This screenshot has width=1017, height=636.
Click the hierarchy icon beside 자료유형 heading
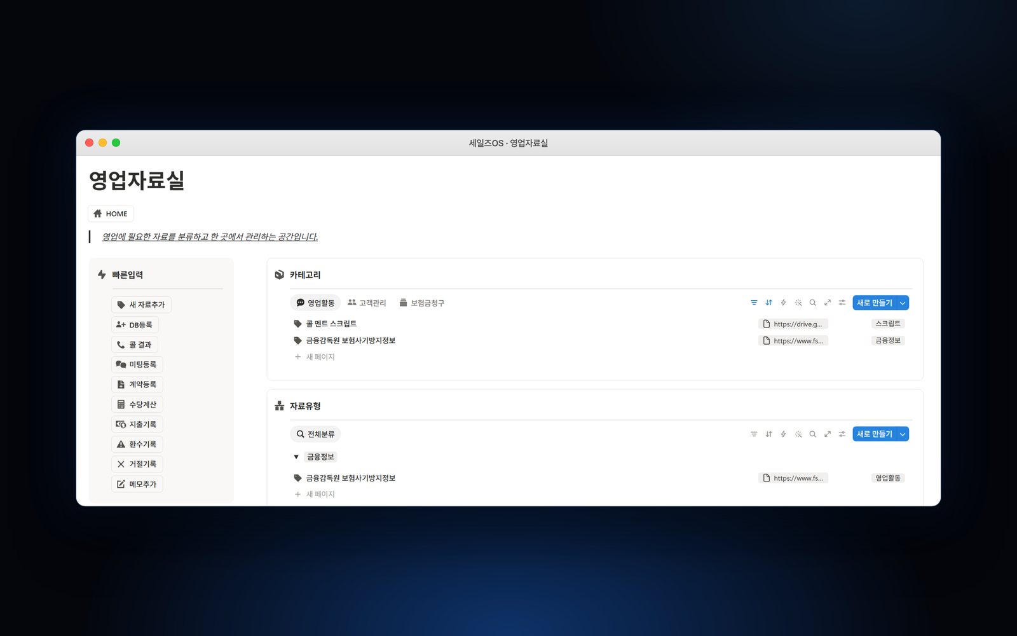coord(279,406)
